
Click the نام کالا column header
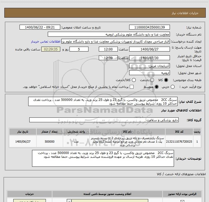coord(127,132)
